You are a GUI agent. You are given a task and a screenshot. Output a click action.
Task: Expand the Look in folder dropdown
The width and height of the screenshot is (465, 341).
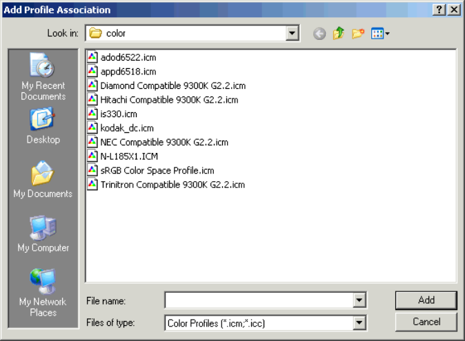293,33
